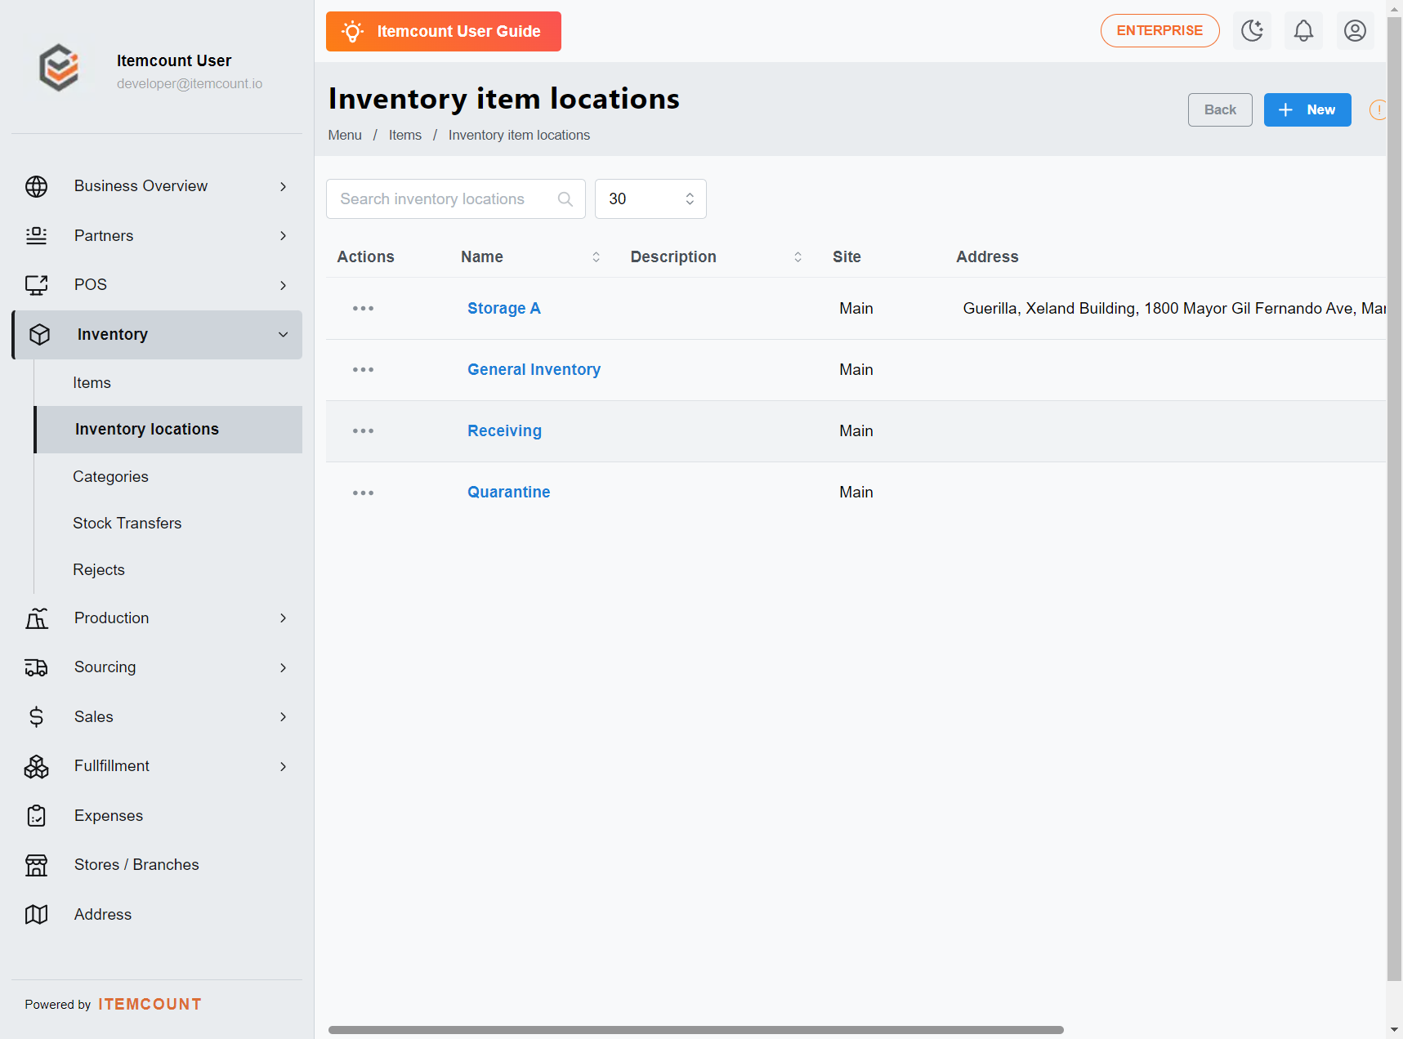The image size is (1403, 1039).
Task: Expand the Sales menu chevron
Action: (x=283, y=717)
